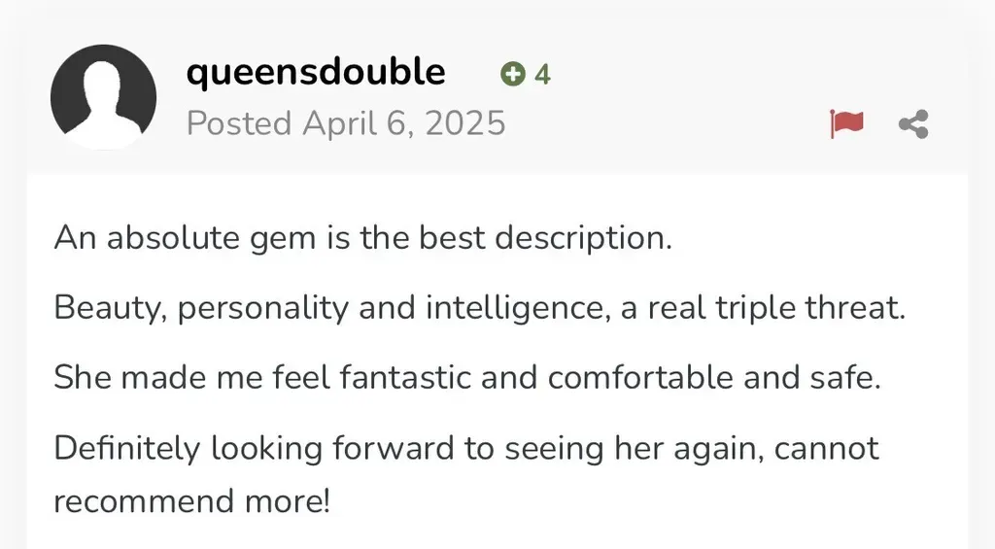Open queensdouble's default avatar picture
Viewport: 995px width, 549px height.
coord(103,97)
